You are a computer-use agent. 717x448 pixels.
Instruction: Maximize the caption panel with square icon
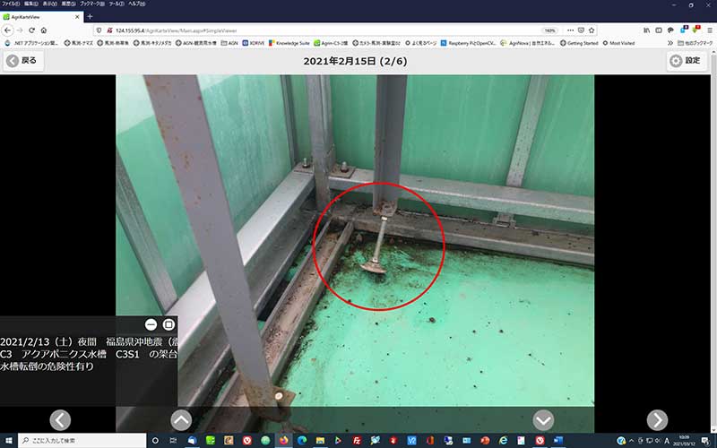click(168, 324)
